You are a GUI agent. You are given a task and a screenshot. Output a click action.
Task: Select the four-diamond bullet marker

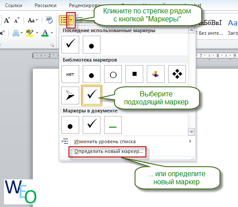point(177,74)
